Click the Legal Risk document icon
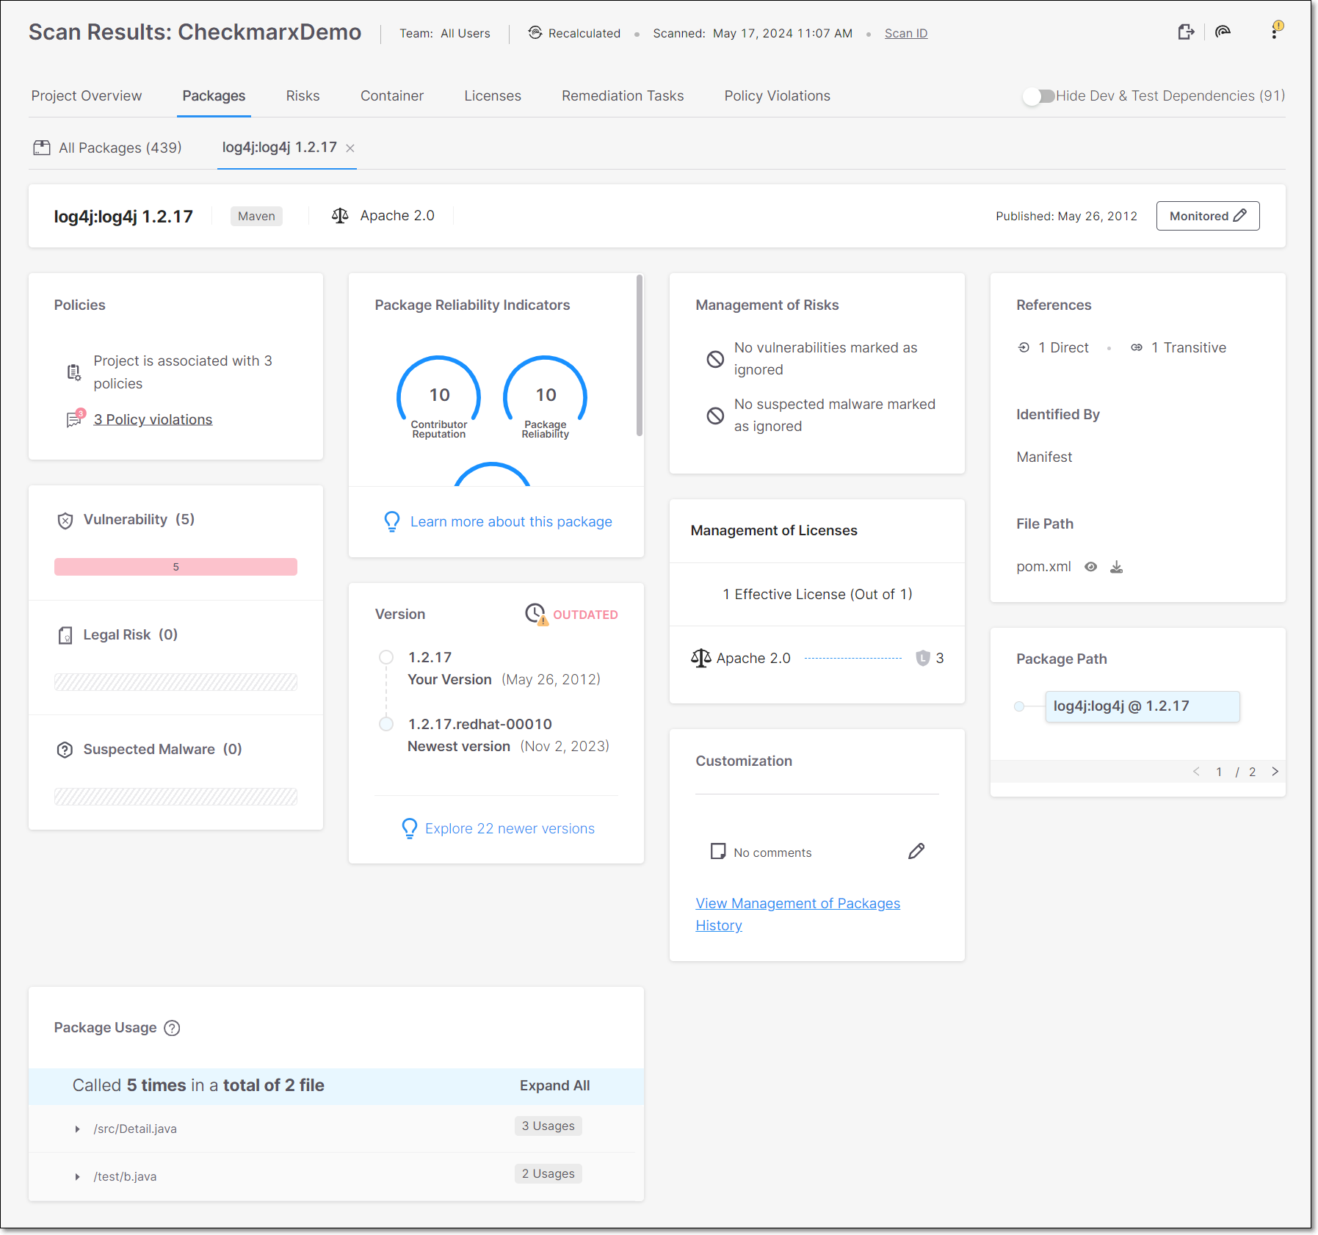 coord(65,635)
